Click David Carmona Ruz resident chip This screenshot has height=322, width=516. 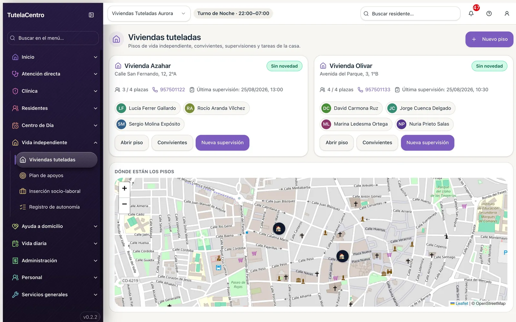point(351,108)
